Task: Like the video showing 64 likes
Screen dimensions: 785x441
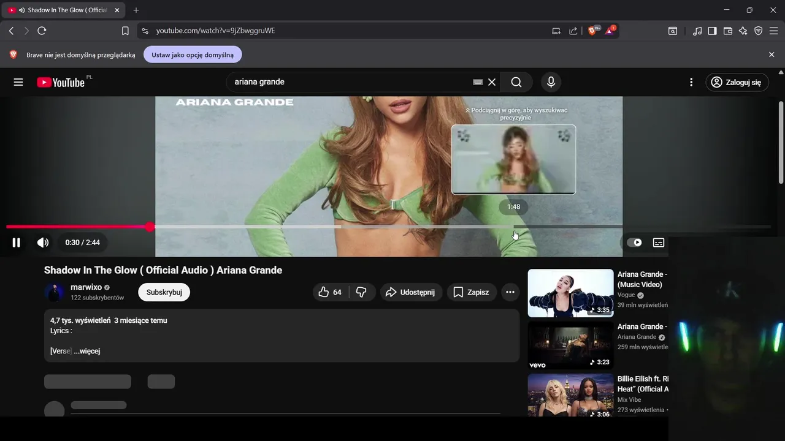Action: coord(330,292)
